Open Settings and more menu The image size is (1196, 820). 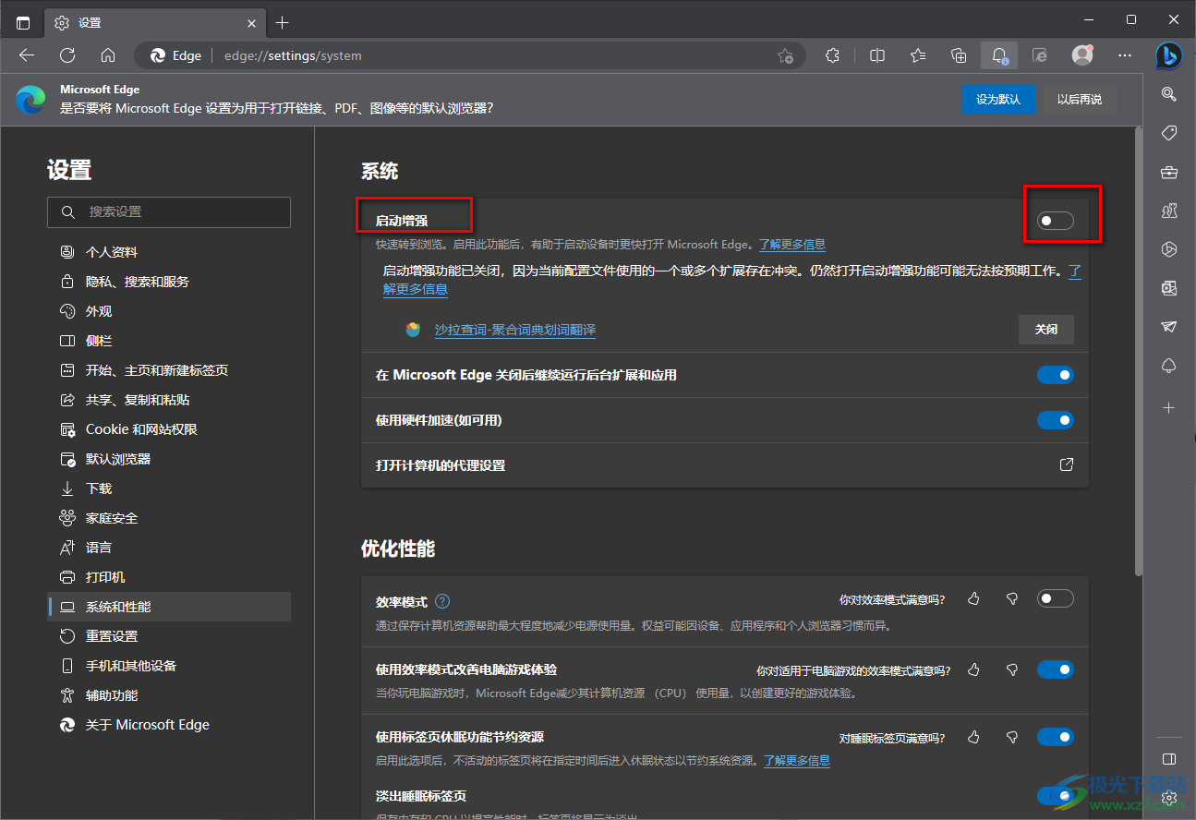1125,55
